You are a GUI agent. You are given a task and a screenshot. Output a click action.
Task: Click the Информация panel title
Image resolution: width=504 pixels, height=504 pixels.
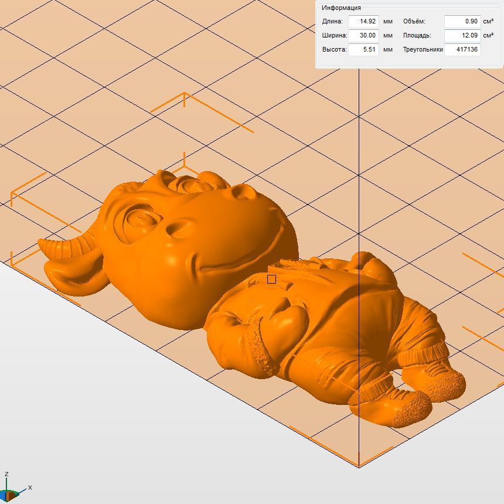click(x=341, y=8)
